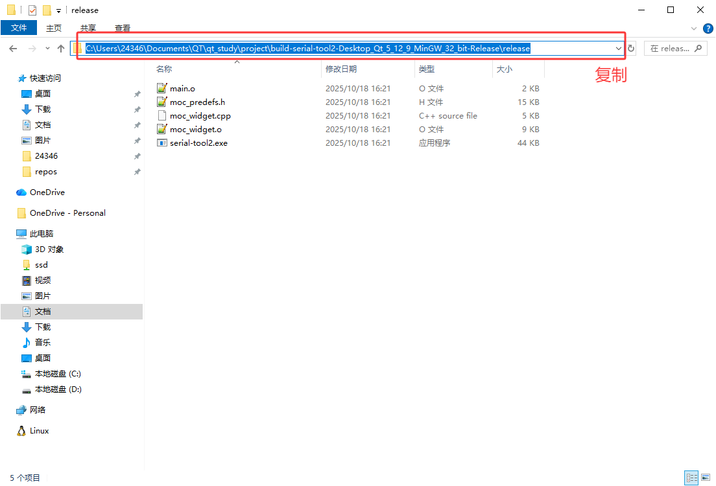The image size is (716, 486).
Task: Switch to the 主页 ribbon tab
Action: [x=53, y=28]
